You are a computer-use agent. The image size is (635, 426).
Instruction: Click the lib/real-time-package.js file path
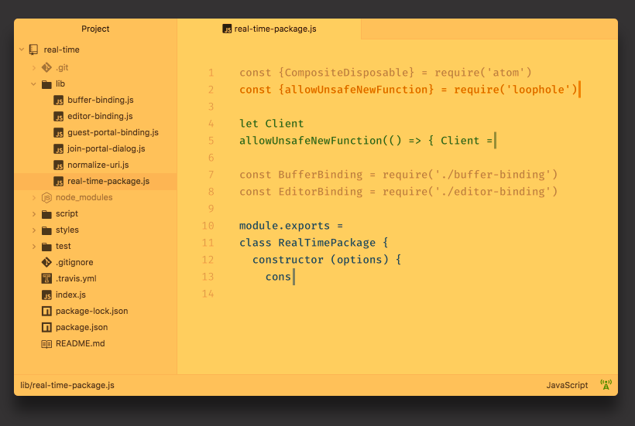(67, 385)
